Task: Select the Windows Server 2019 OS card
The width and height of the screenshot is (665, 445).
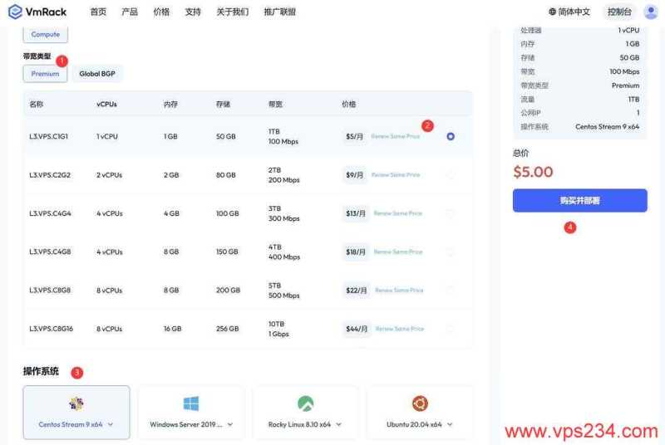Action: 191,412
